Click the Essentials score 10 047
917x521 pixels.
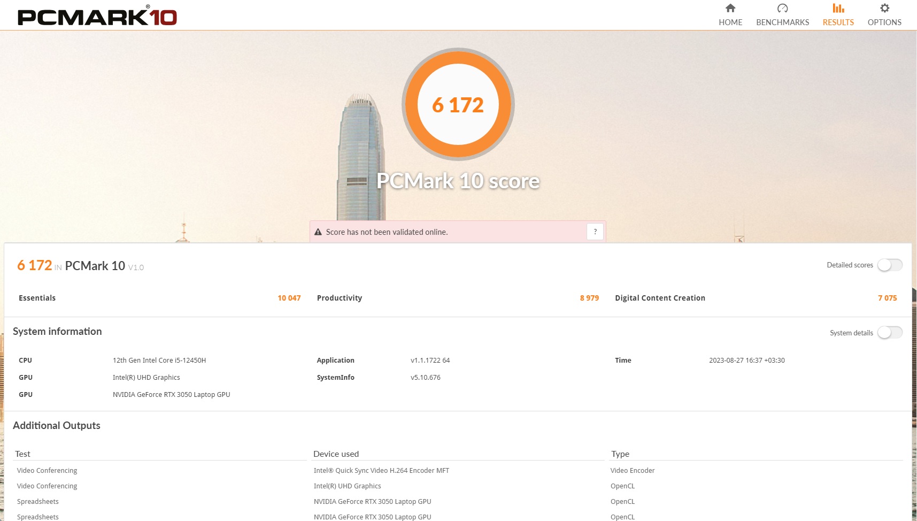(289, 298)
